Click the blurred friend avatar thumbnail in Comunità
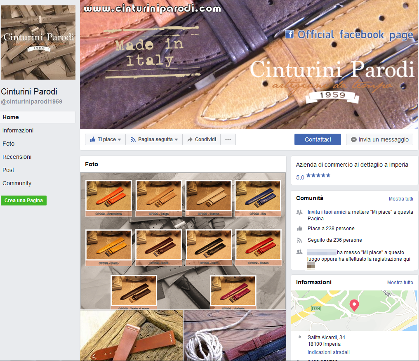Image resolution: width=419 pixels, height=361 pixels. 311,265
